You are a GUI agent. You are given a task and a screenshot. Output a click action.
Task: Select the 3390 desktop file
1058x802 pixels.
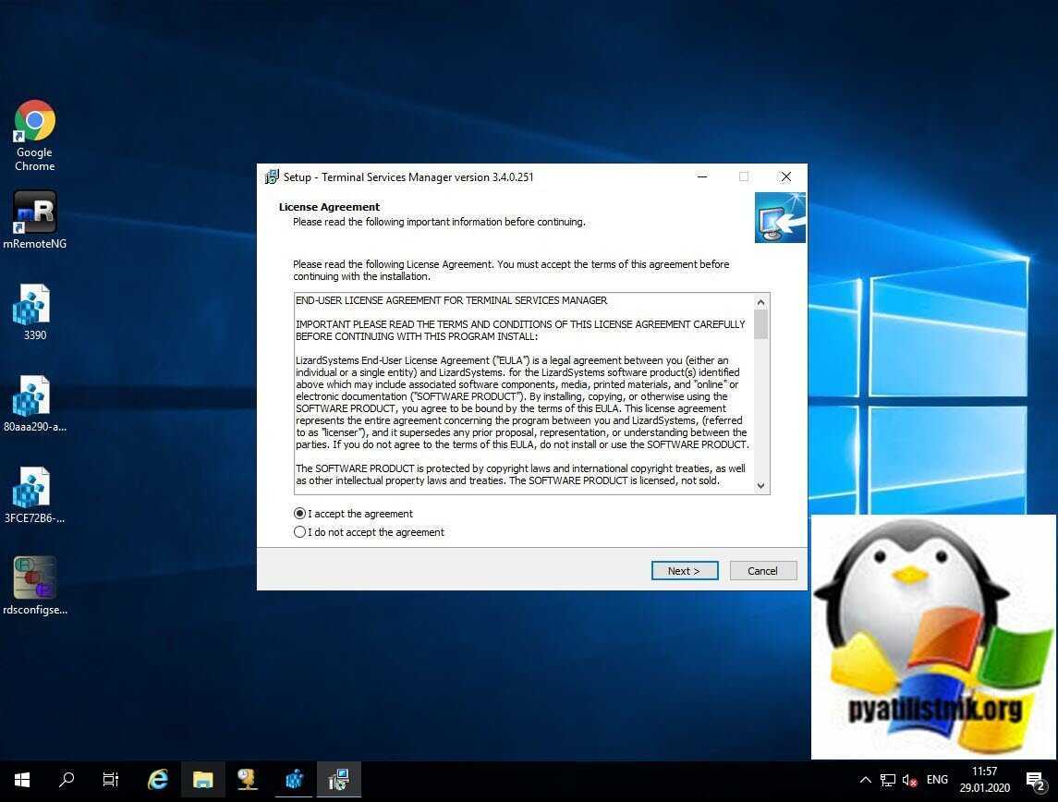(34, 305)
